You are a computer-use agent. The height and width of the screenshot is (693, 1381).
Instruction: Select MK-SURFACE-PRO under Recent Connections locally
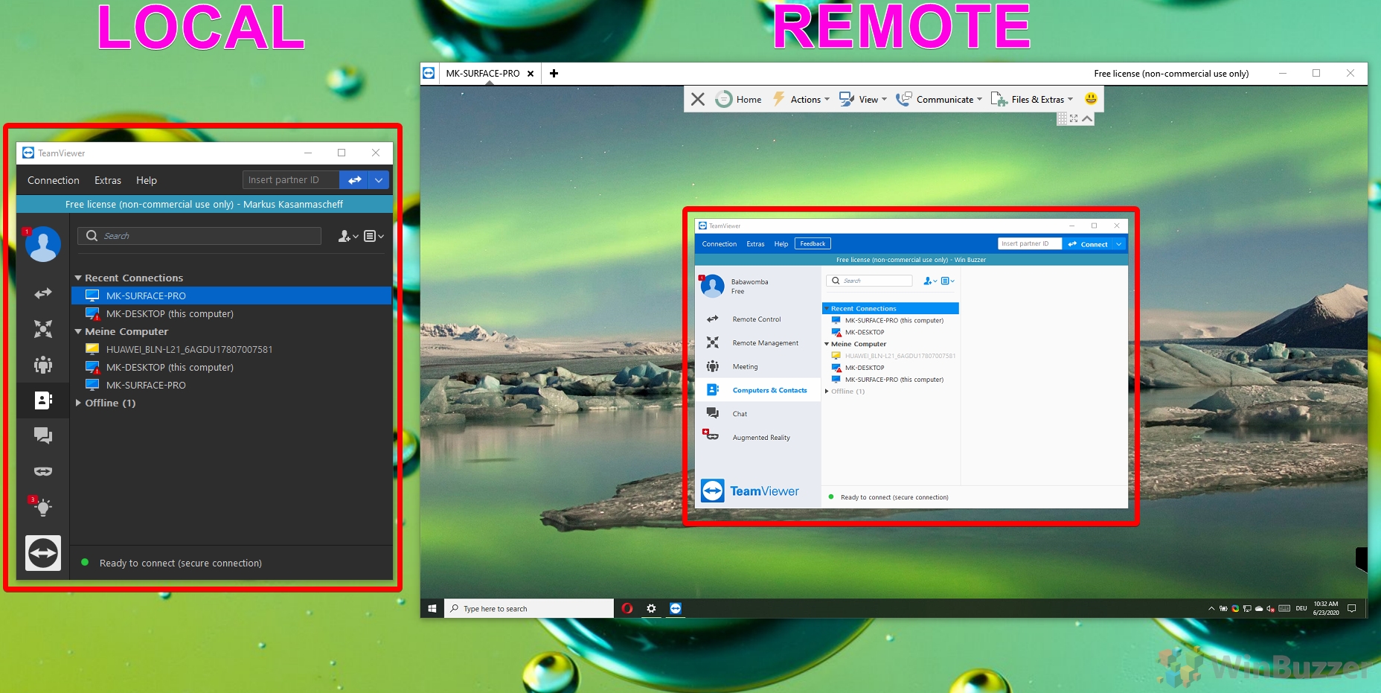coord(231,296)
